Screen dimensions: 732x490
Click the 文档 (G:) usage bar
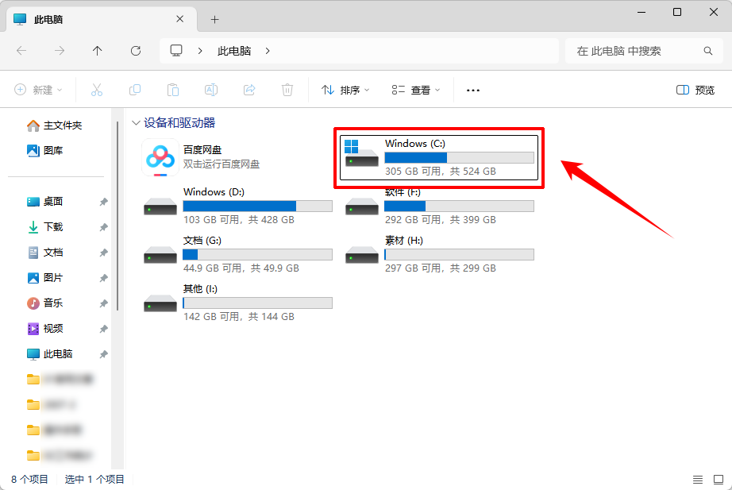pyautogui.click(x=258, y=255)
